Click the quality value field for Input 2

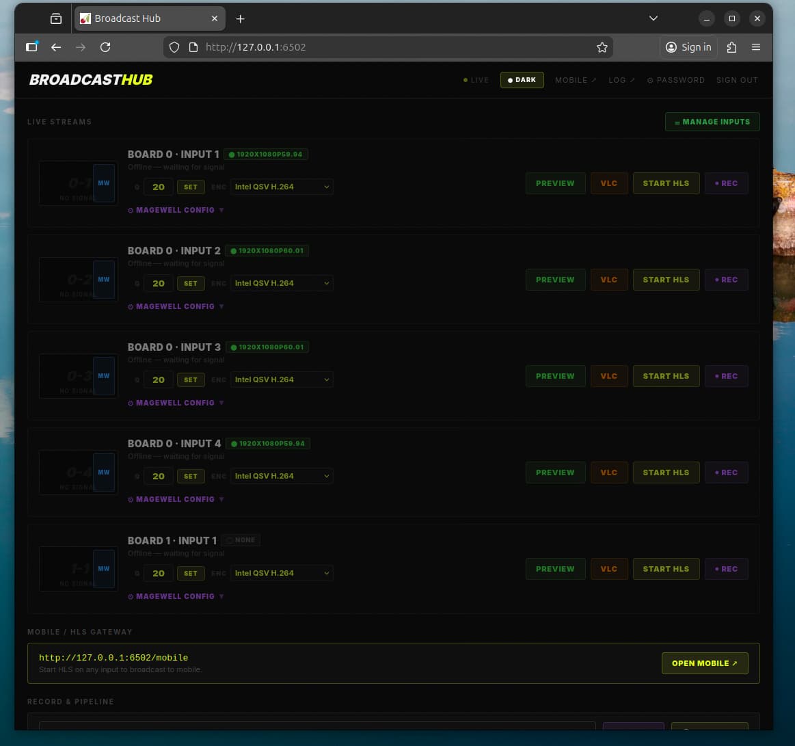159,283
